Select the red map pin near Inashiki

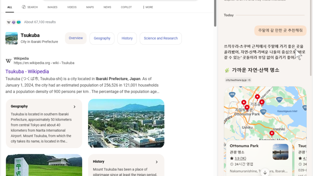click(x=272, y=134)
